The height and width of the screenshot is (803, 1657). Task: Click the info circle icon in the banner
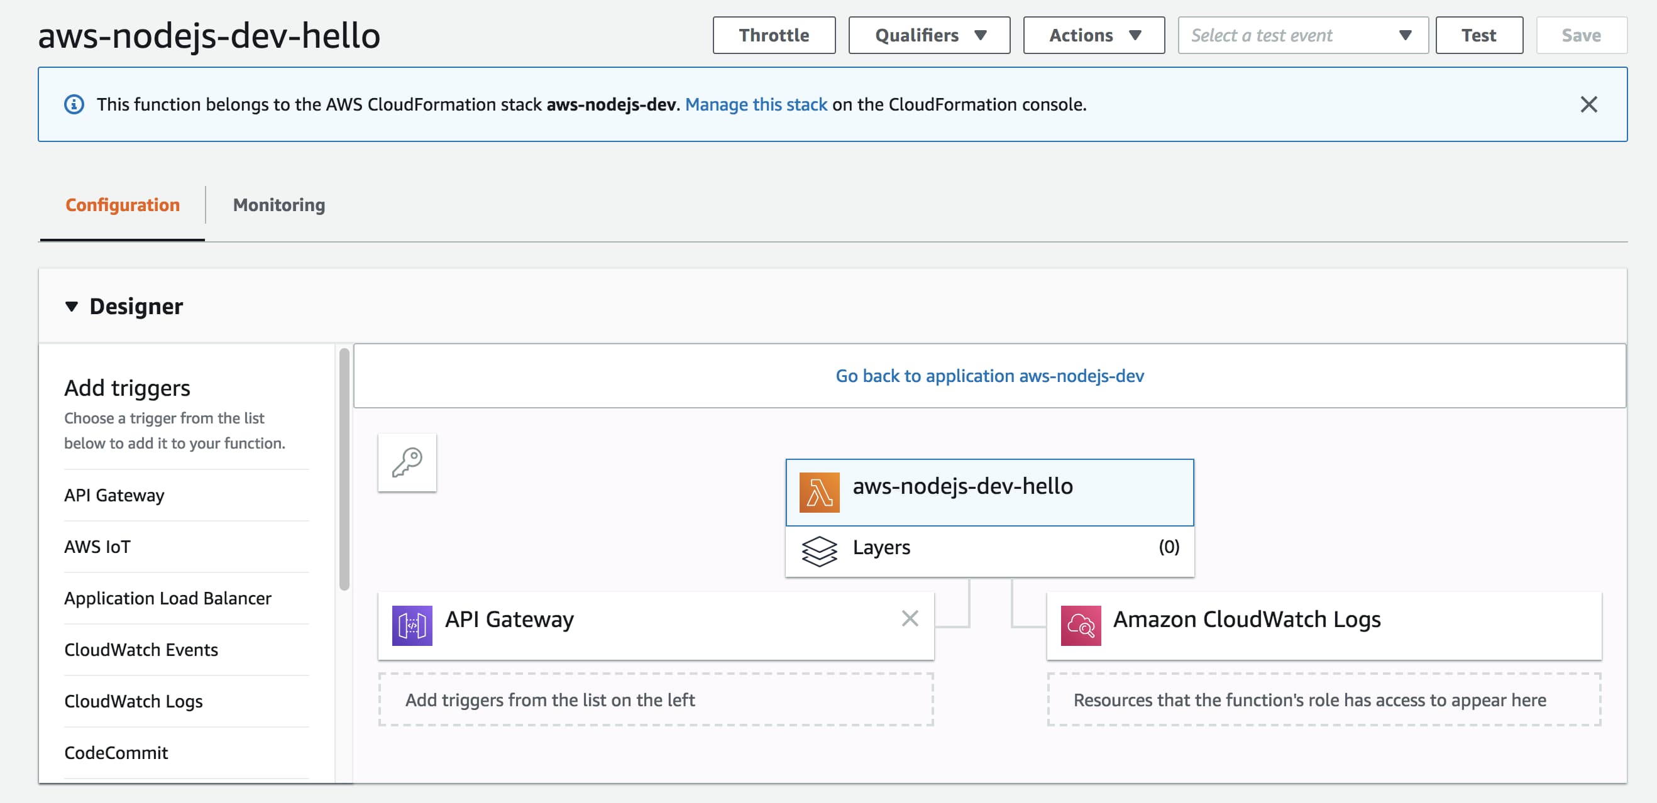point(74,104)
